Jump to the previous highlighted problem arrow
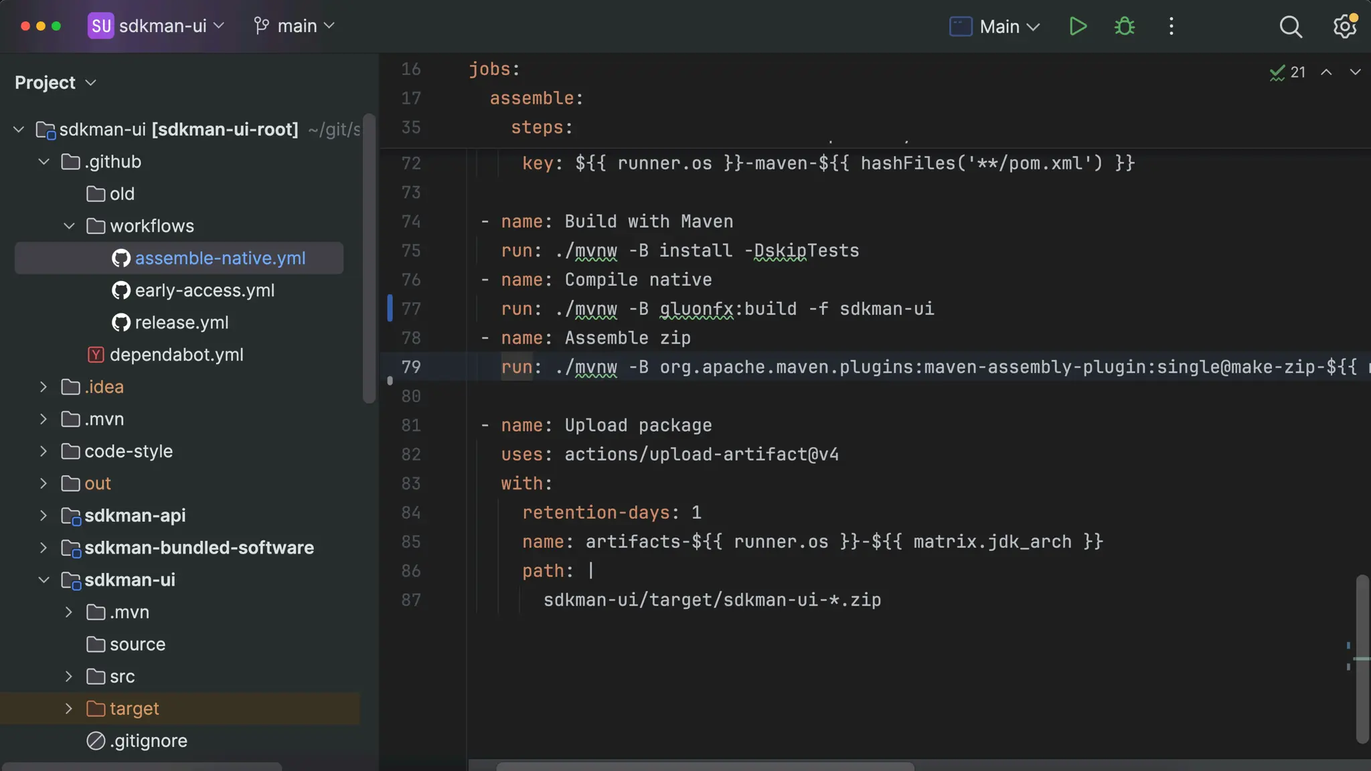The width and height of the screenshot is (1371, 771). click(x=1326, y=72)
